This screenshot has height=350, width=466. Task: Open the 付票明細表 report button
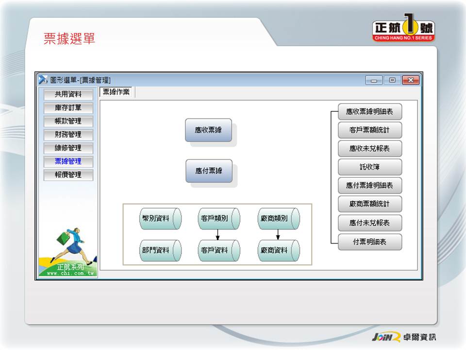[x=370, y=242]
